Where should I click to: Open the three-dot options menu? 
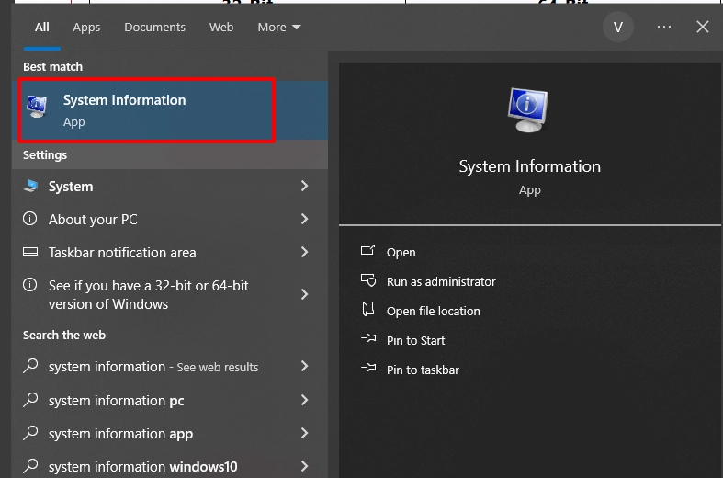[x=664, y=27]
